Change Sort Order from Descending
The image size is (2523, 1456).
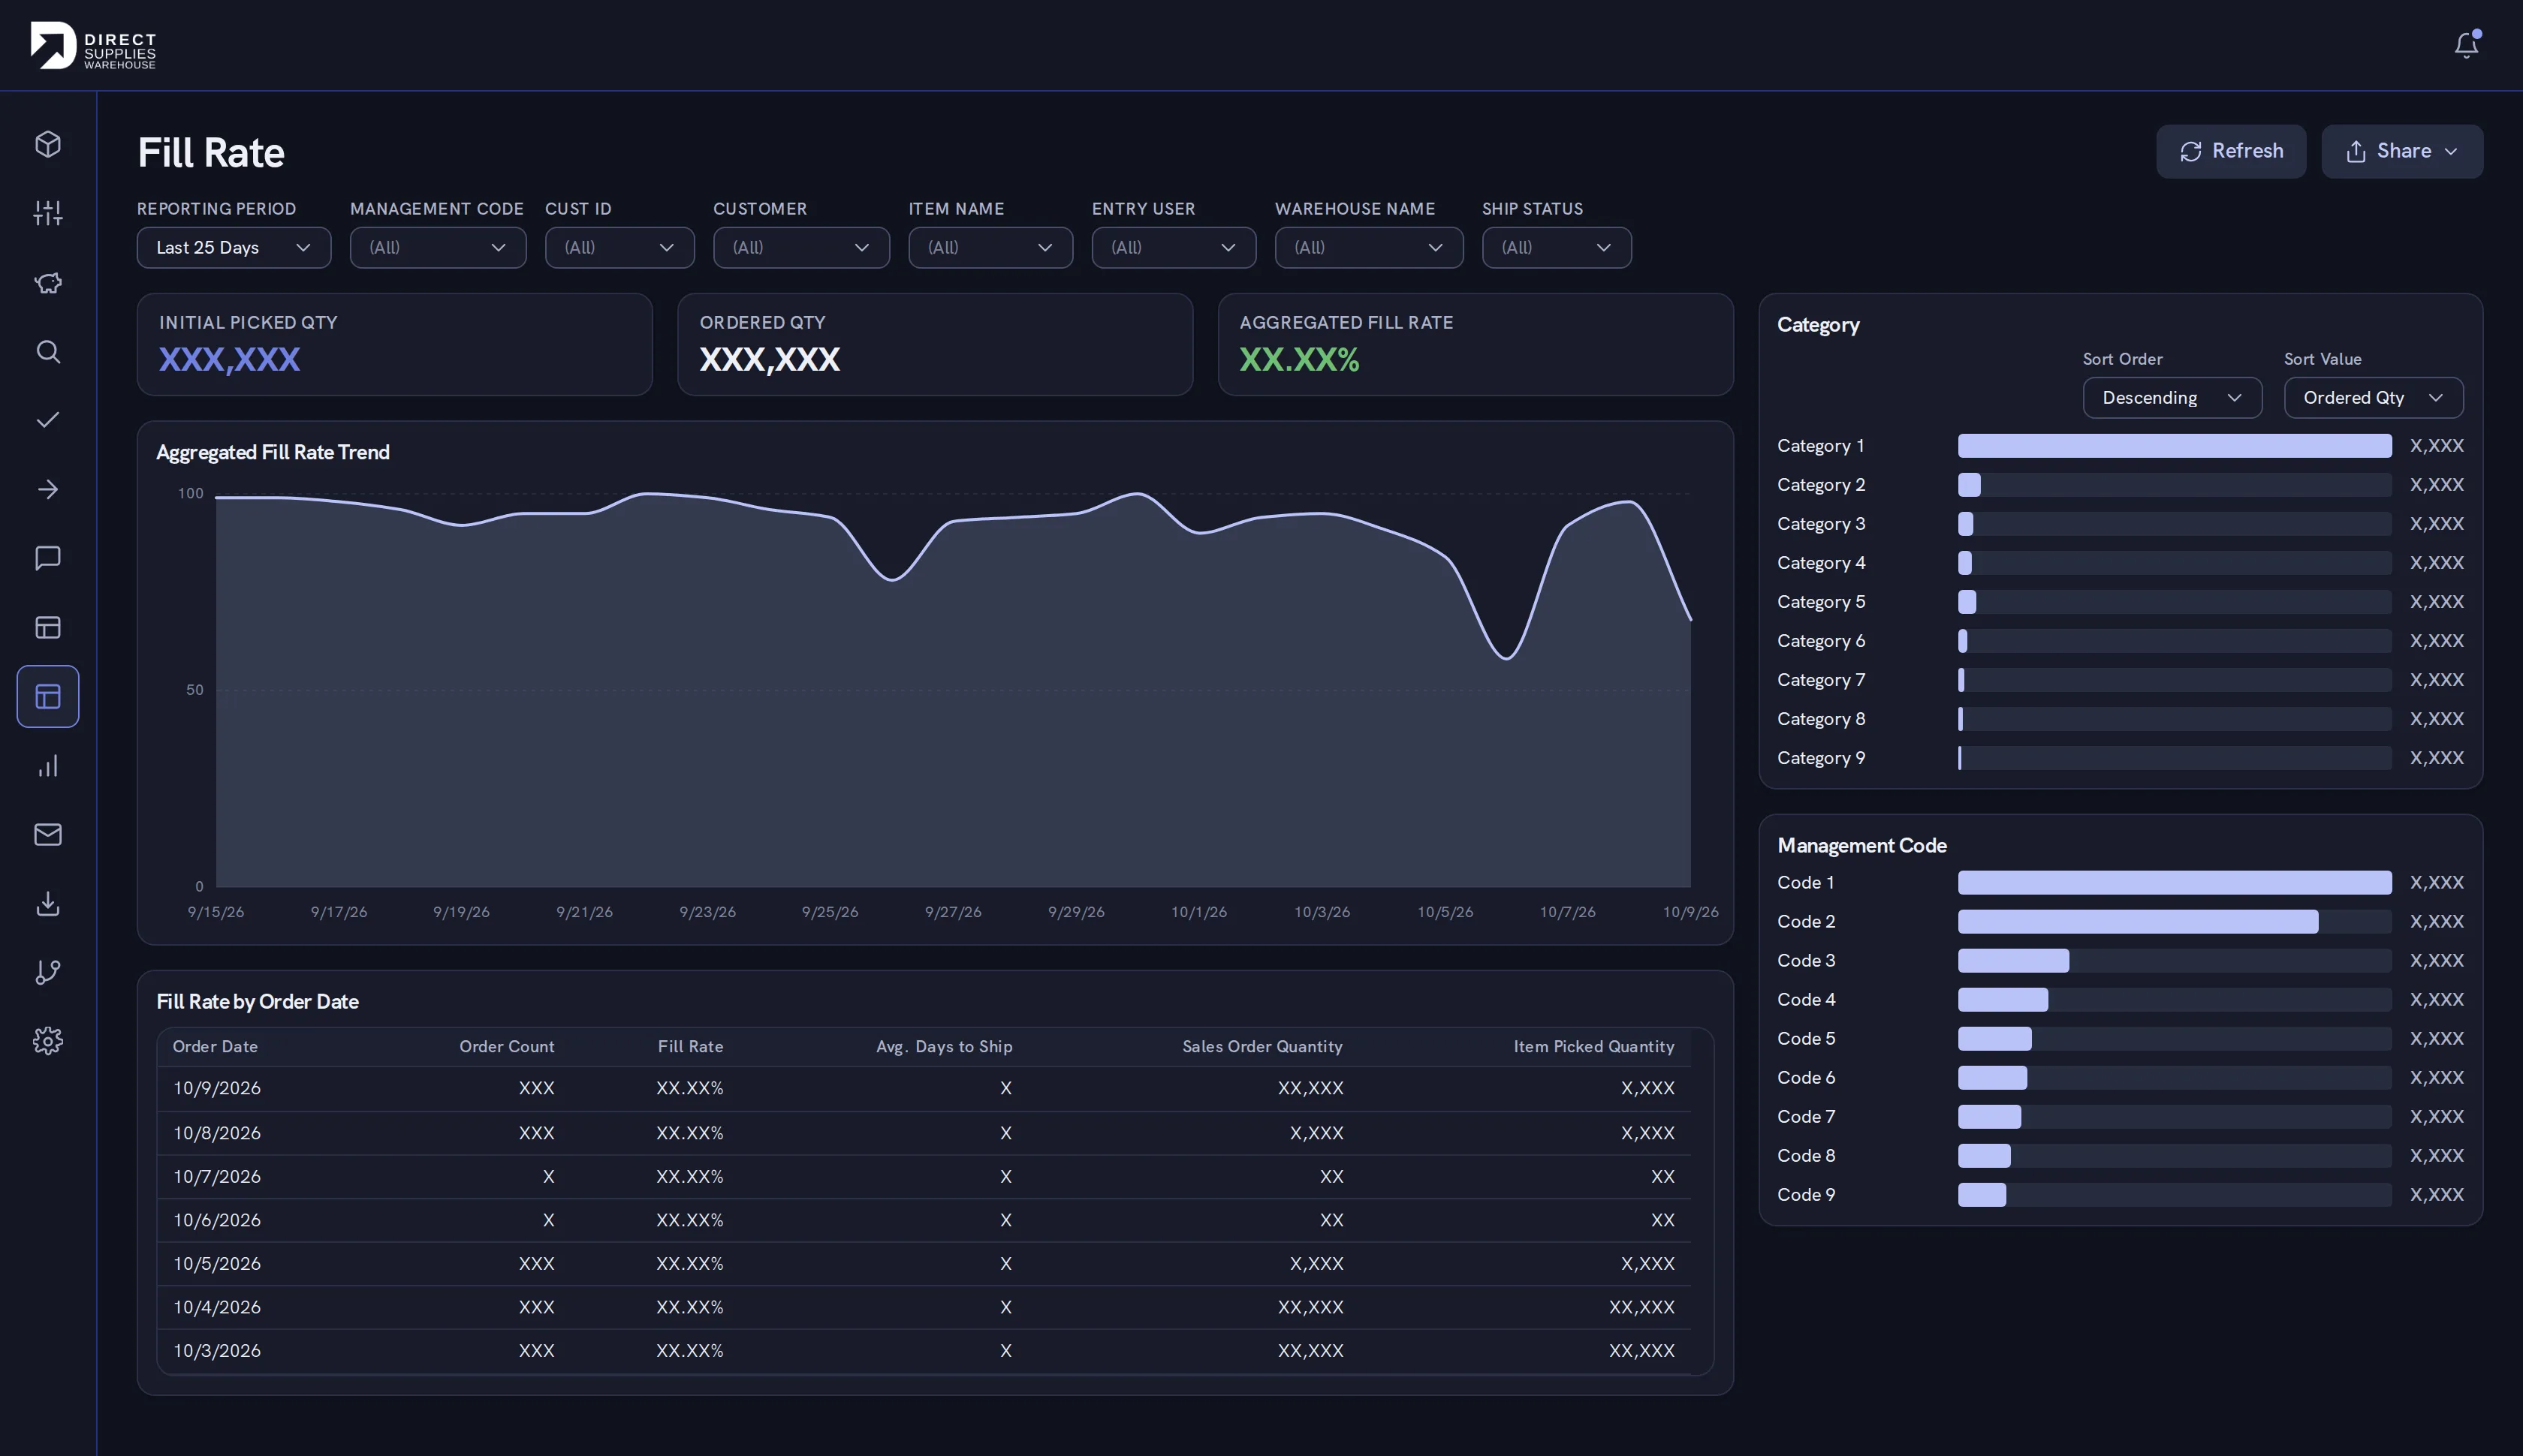coord(2172,397)
